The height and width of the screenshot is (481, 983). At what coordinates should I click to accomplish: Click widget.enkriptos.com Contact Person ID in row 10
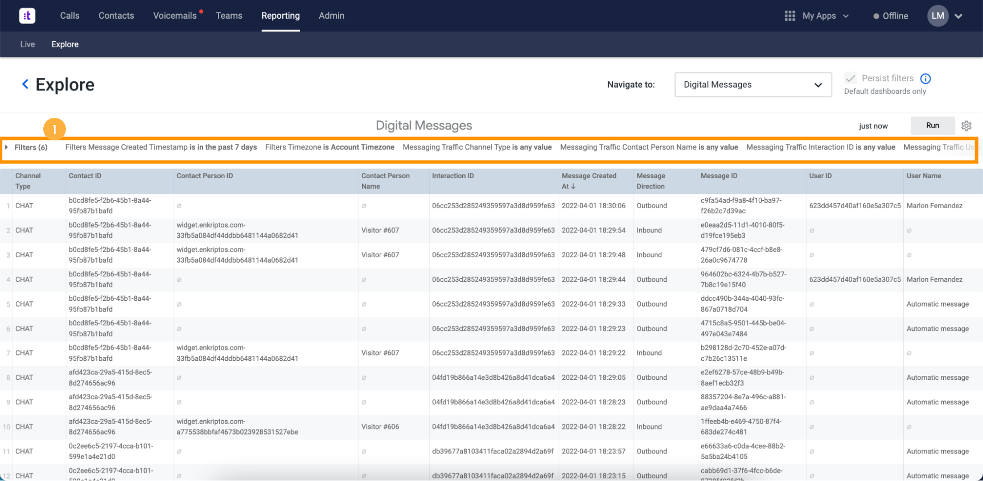tap(238, 427)
